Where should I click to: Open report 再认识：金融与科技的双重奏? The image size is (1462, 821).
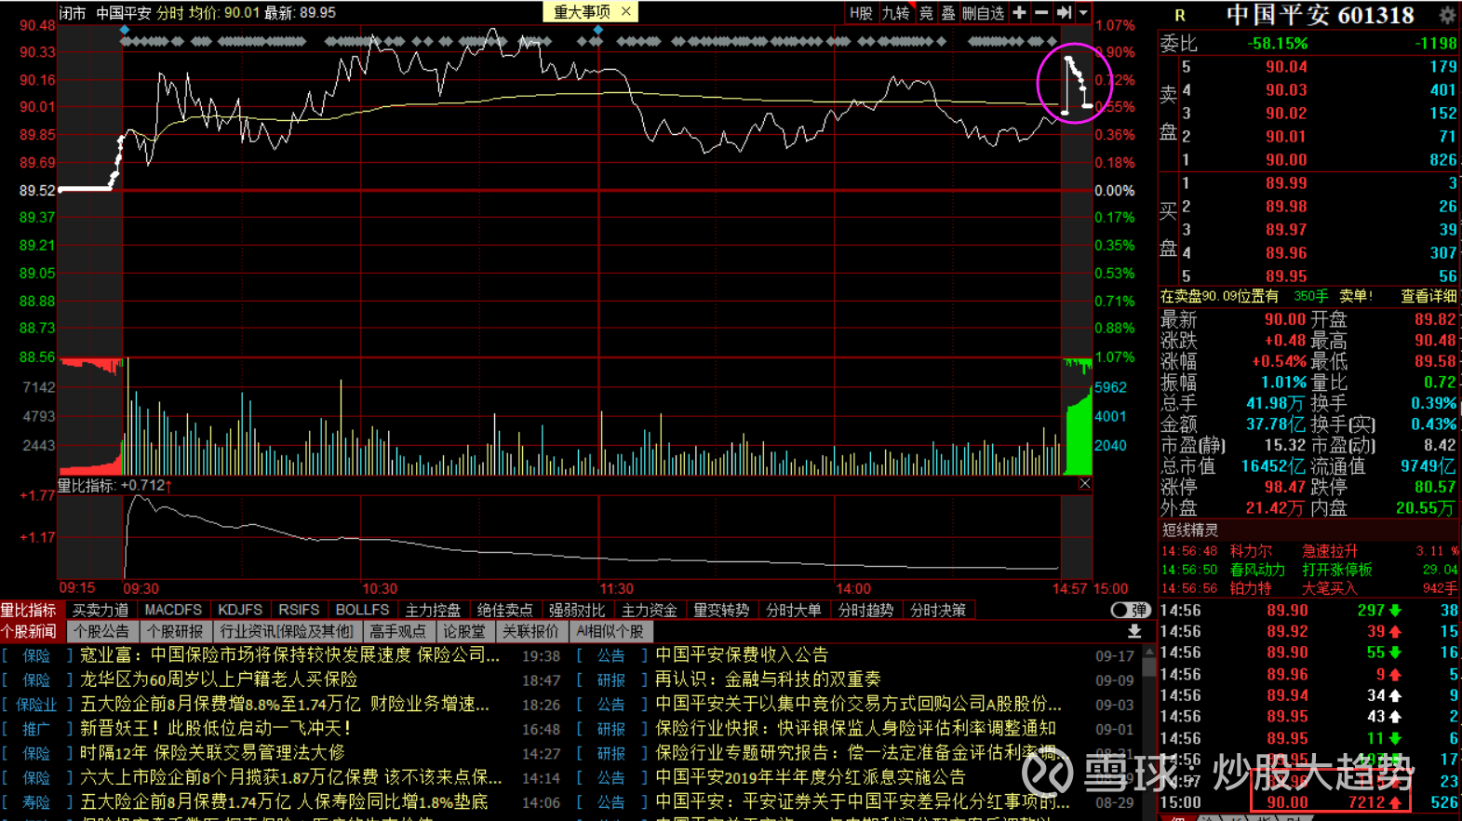(x=768, y=680)
